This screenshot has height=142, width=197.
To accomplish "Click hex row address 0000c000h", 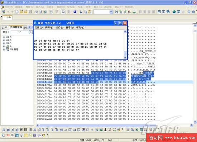I will click(44, 88).
